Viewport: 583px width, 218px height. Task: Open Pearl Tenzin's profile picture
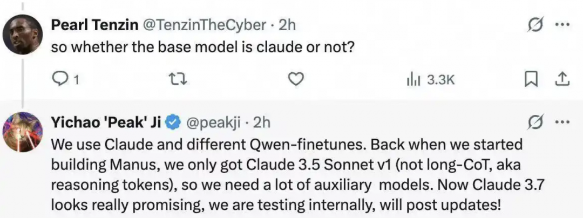(23, 35)
